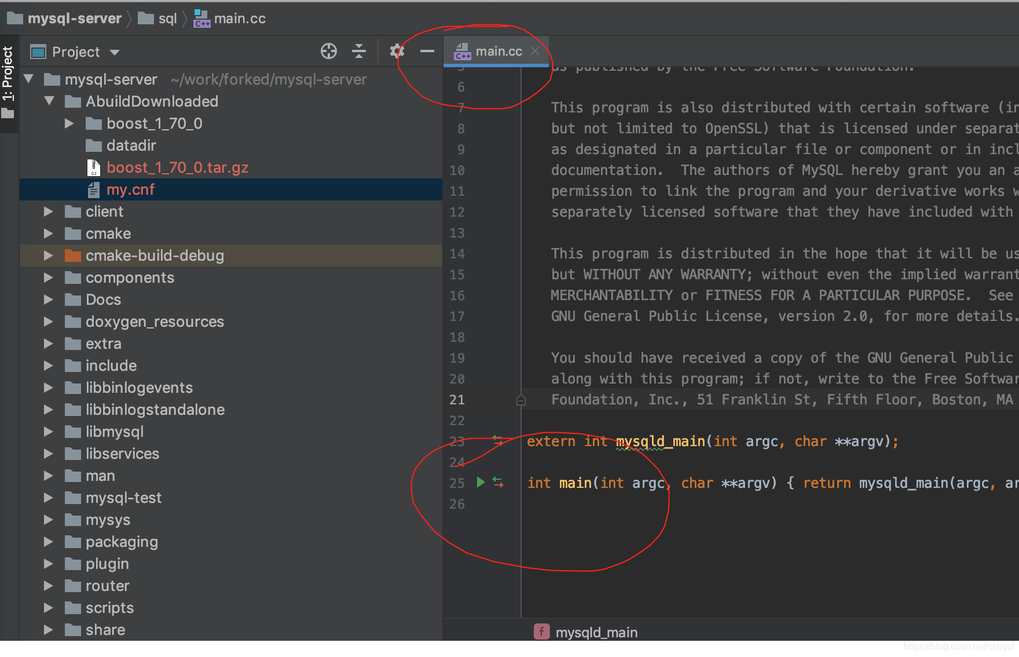Click the Collapse All icon in the Project panel

tap(359, 52)
